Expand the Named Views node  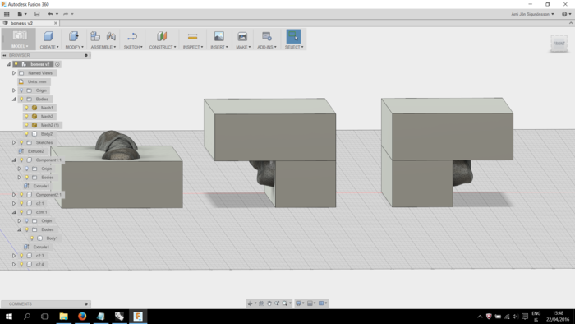[14, 73]
